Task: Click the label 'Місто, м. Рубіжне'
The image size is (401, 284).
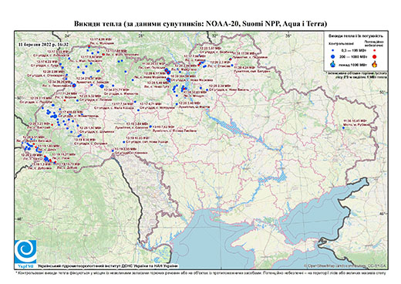Action: pyautogui.click(x=357, y=125)
